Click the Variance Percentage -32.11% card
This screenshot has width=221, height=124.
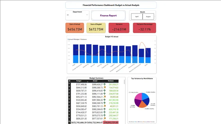coord(144,28)
